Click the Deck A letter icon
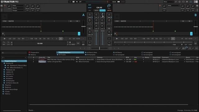 [83, 15]
